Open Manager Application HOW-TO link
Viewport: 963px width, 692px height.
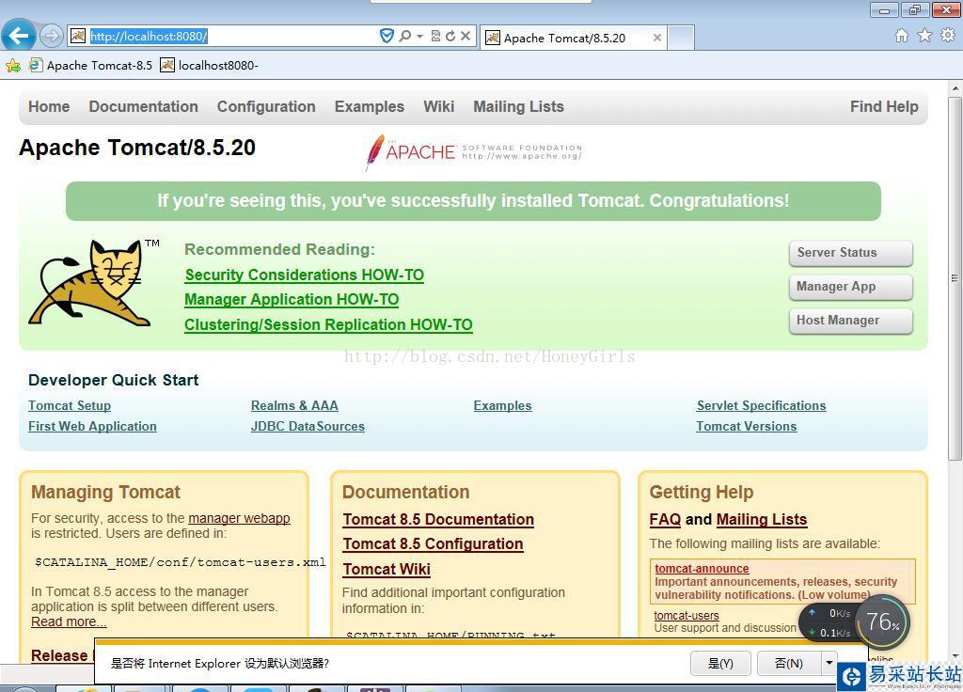292,300
